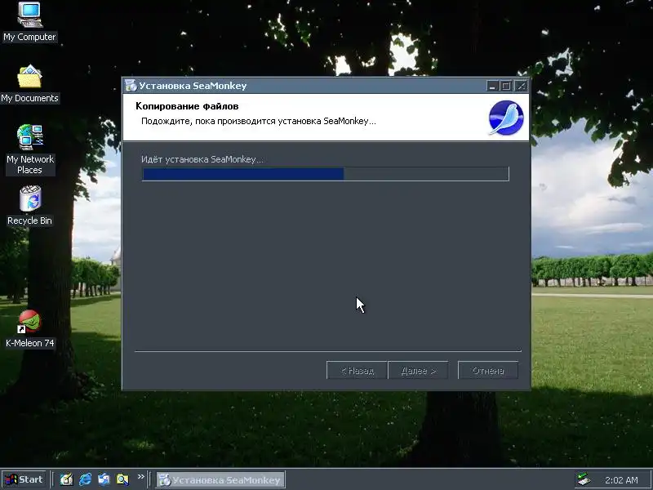The image size is (653, 490).
Task: Click the Подождите, пока производится установка text
Action: 259,121
